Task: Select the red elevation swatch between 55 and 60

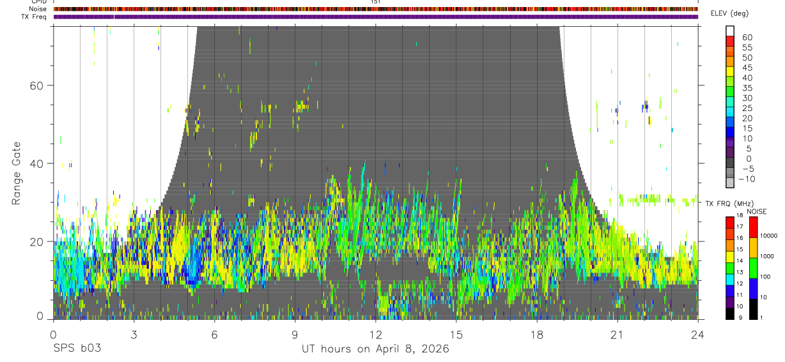Action: (730, 41)
